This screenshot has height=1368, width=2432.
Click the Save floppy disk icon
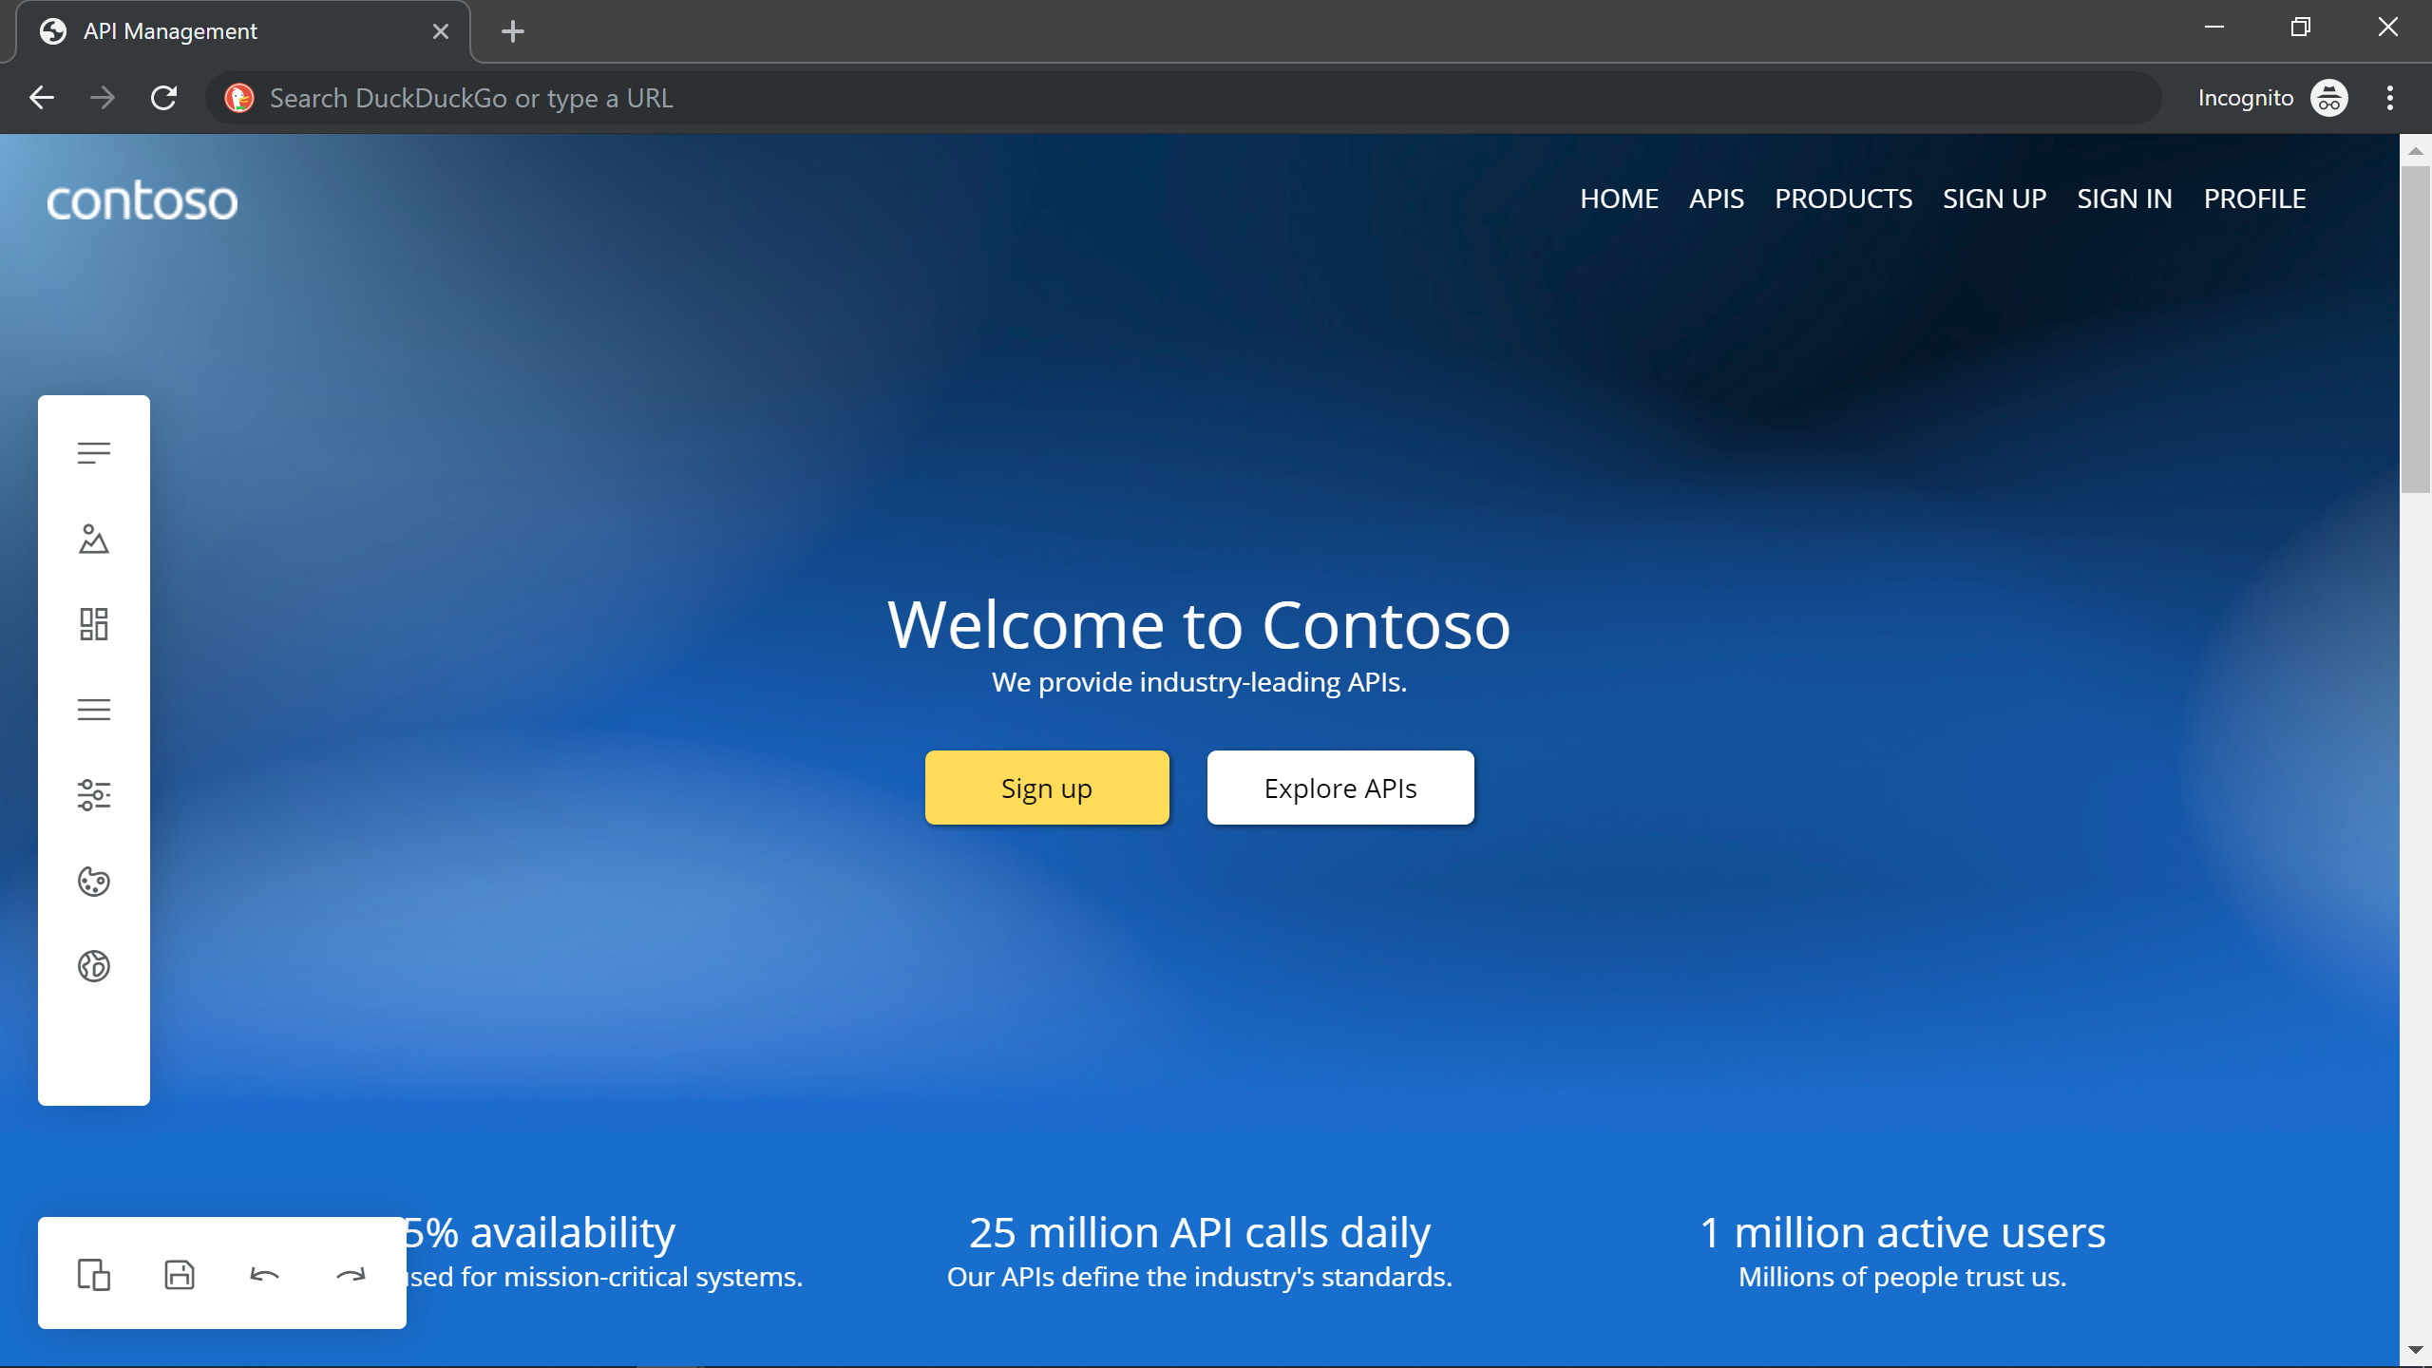pos(180,1274)
